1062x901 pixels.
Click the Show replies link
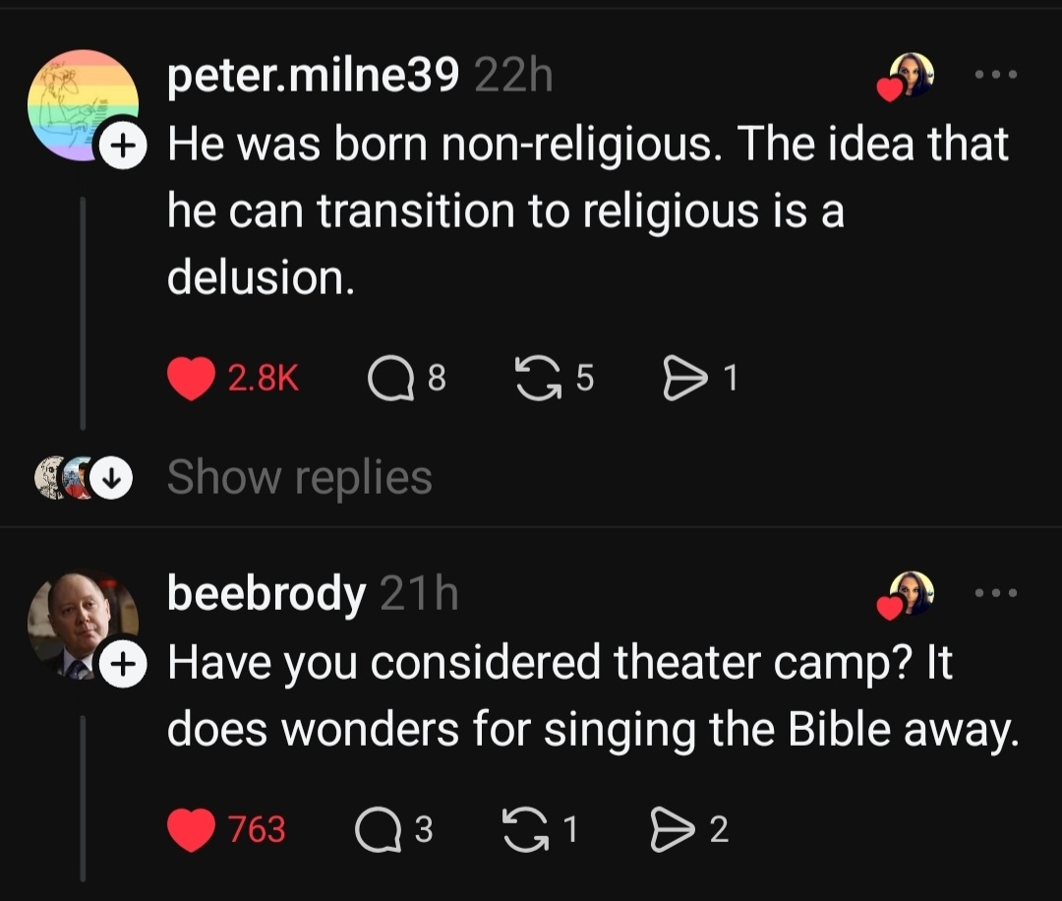(x=299, y=478)
